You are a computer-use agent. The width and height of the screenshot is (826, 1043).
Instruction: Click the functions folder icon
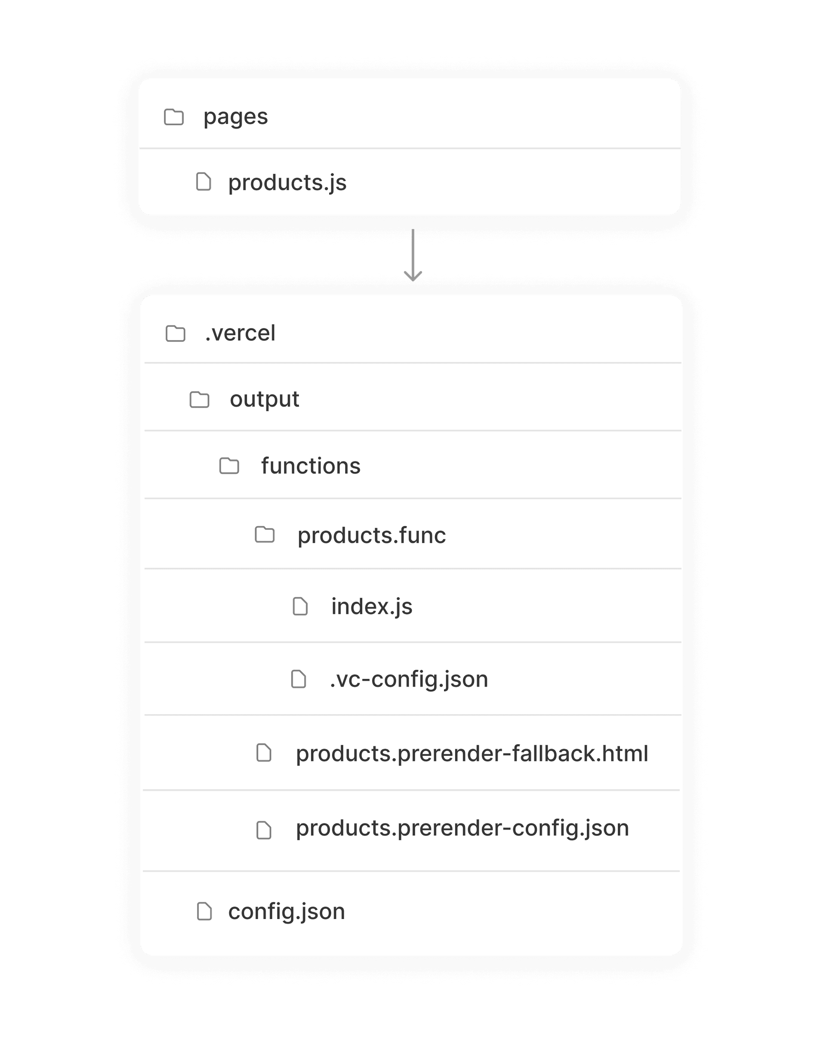tap(229, 466)
